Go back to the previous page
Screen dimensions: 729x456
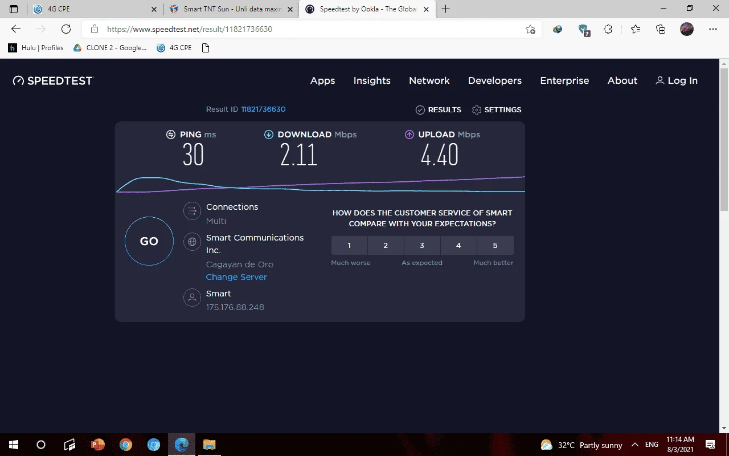point(16,29)
